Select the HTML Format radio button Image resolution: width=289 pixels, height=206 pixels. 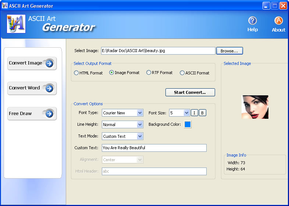tap(76, 73)
